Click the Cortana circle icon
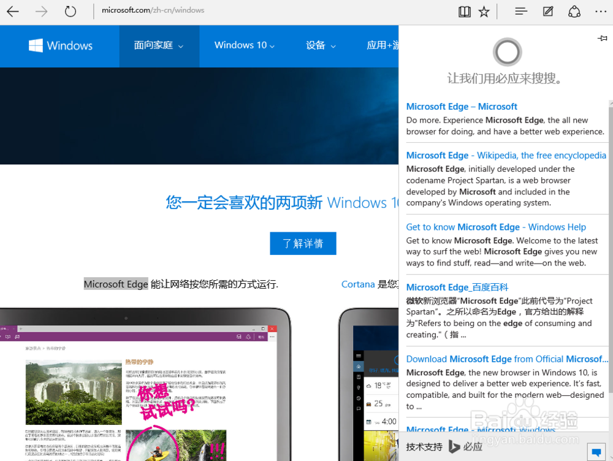Viewport: 613px width, 461px height. pyautogui.click(x=507, y=52)
